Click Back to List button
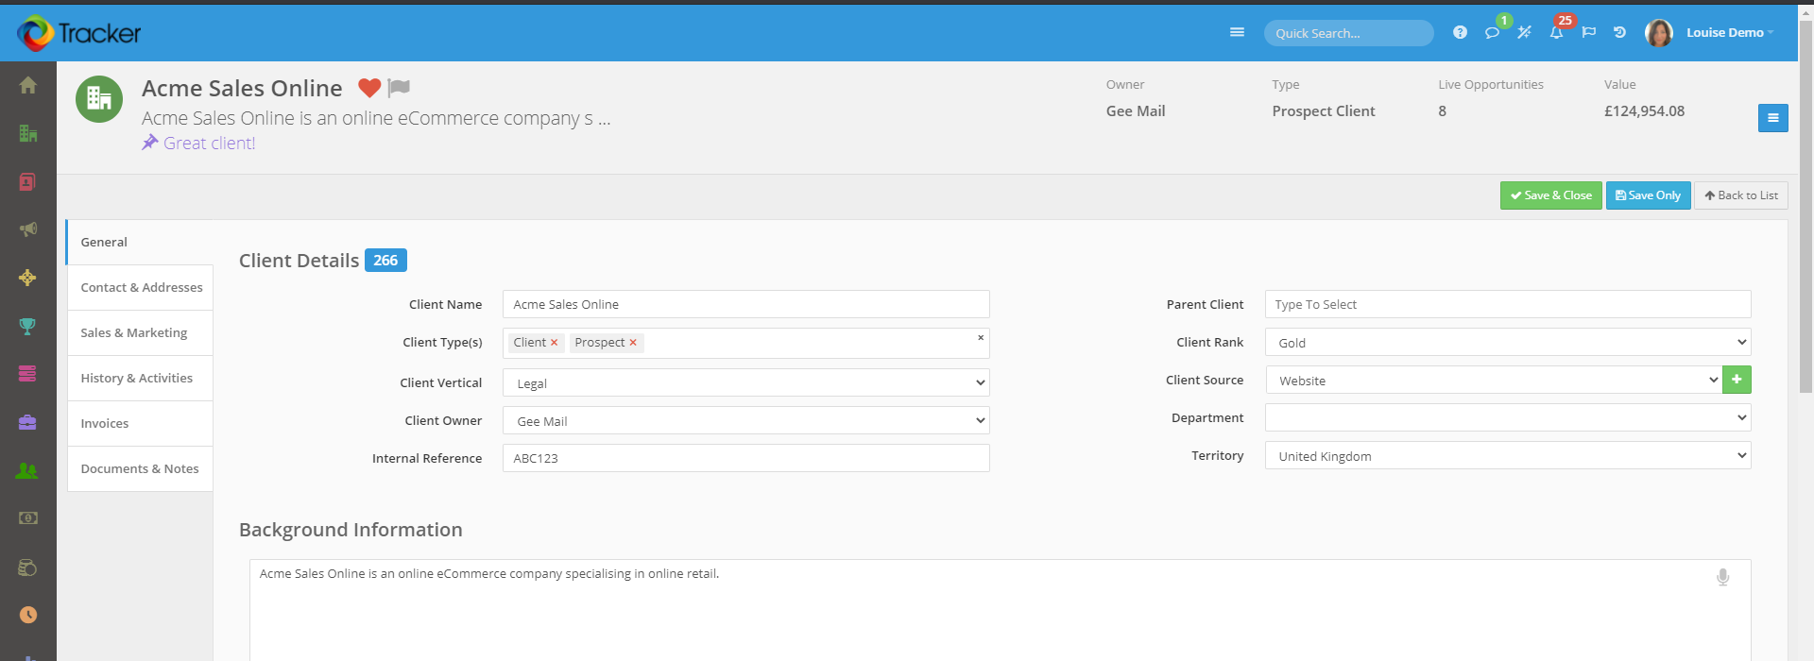The image size is (1814, 661). (x=1740, y=195)
